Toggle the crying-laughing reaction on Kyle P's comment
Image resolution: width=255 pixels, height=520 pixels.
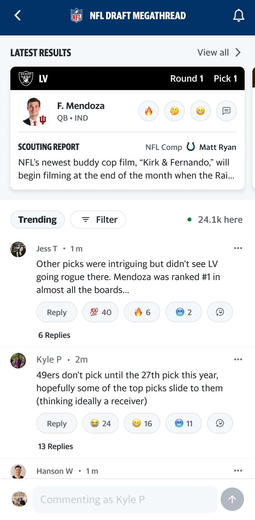pos(101,423)
